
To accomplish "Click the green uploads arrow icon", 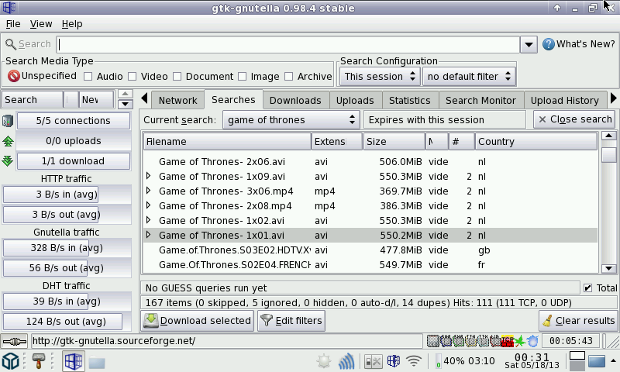I will coord(8,141).
